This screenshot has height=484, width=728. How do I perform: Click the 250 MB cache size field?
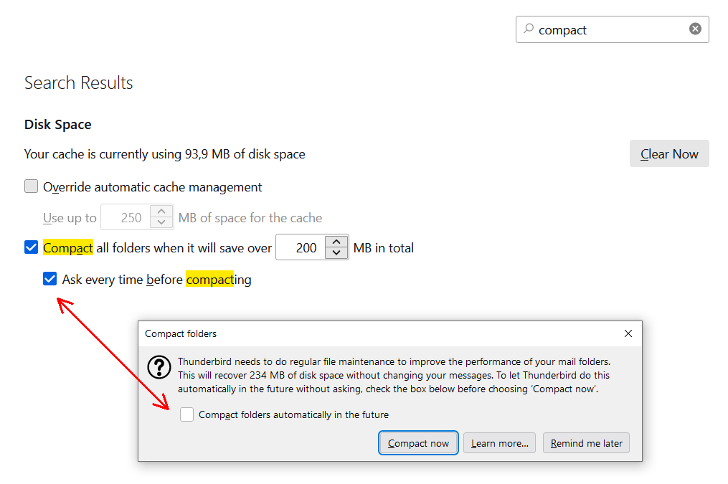pyautogui.click(x=127, y=218)
